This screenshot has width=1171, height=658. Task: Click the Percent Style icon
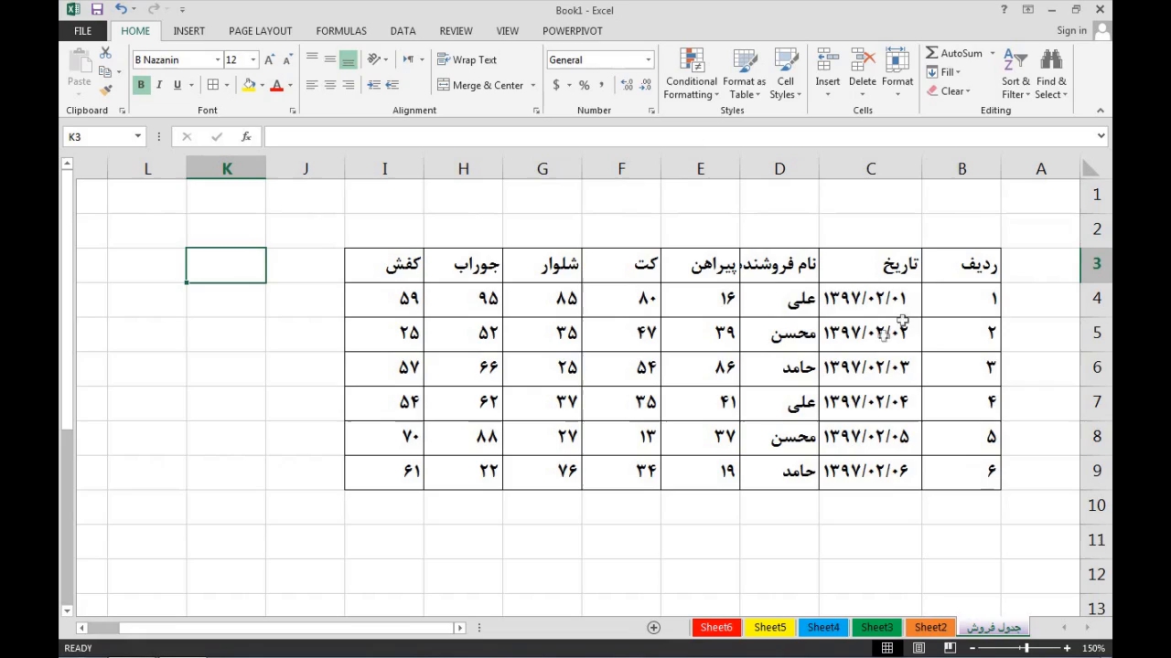(584, 85)
